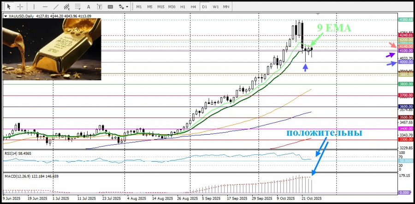Choose the horizontal line drawing tool

point(45,6)
